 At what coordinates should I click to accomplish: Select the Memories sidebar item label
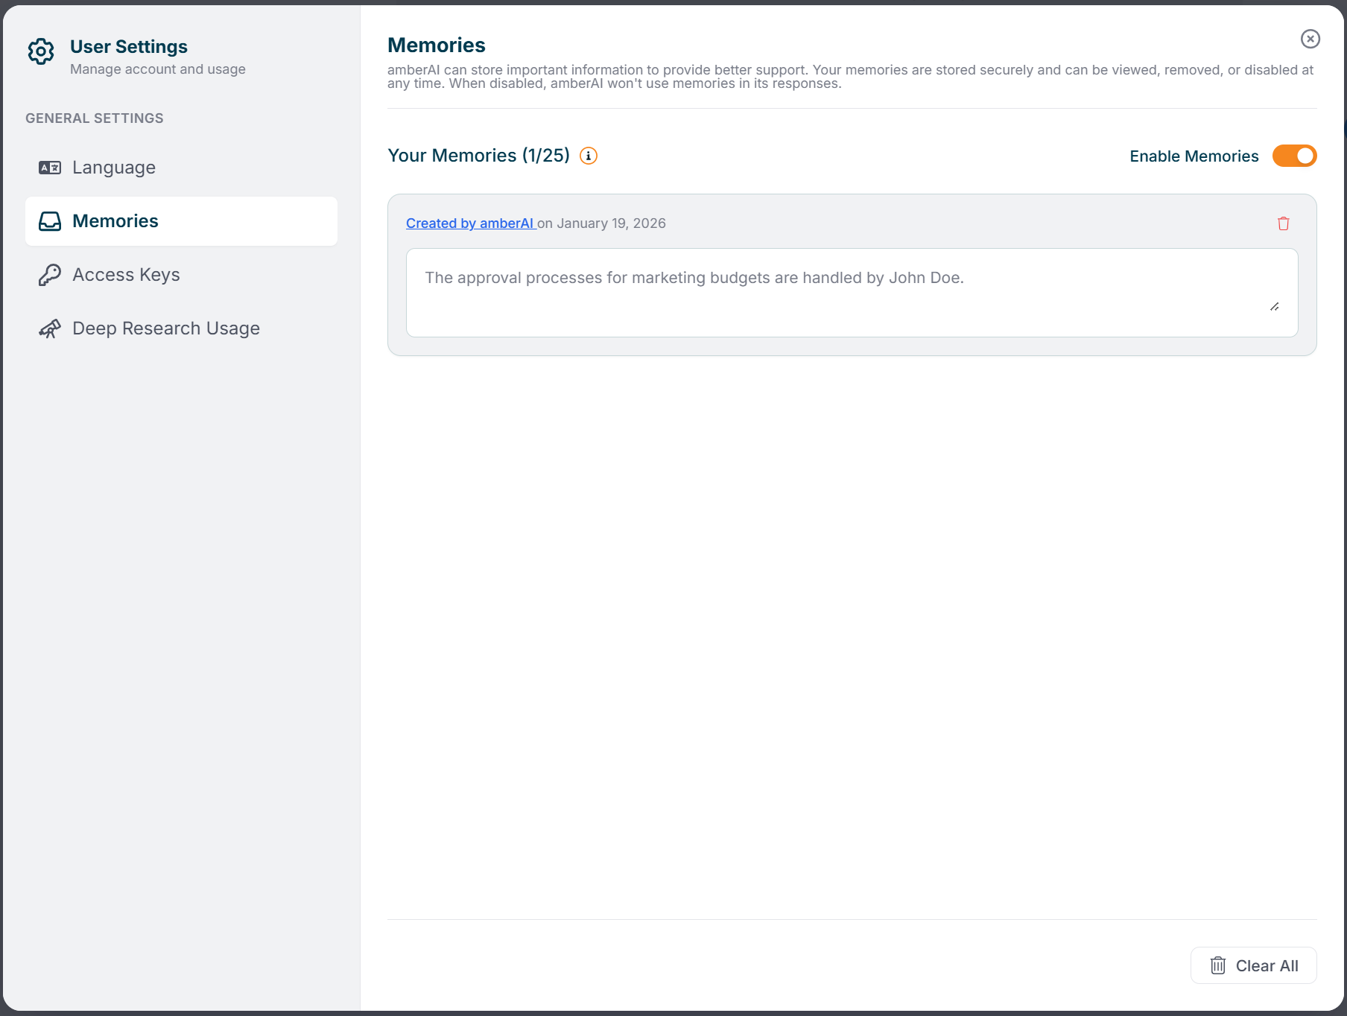click(115, 221)
